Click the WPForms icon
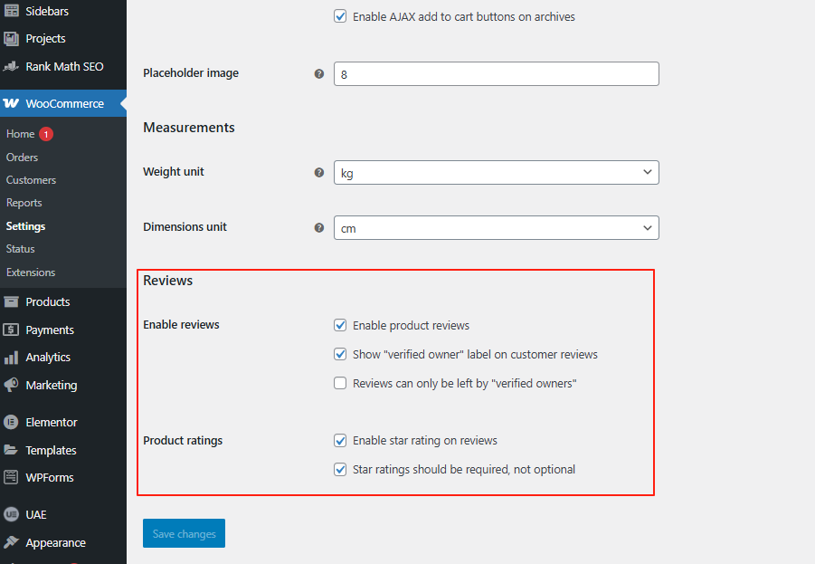815x564 pixels. (x=11, y=477)
